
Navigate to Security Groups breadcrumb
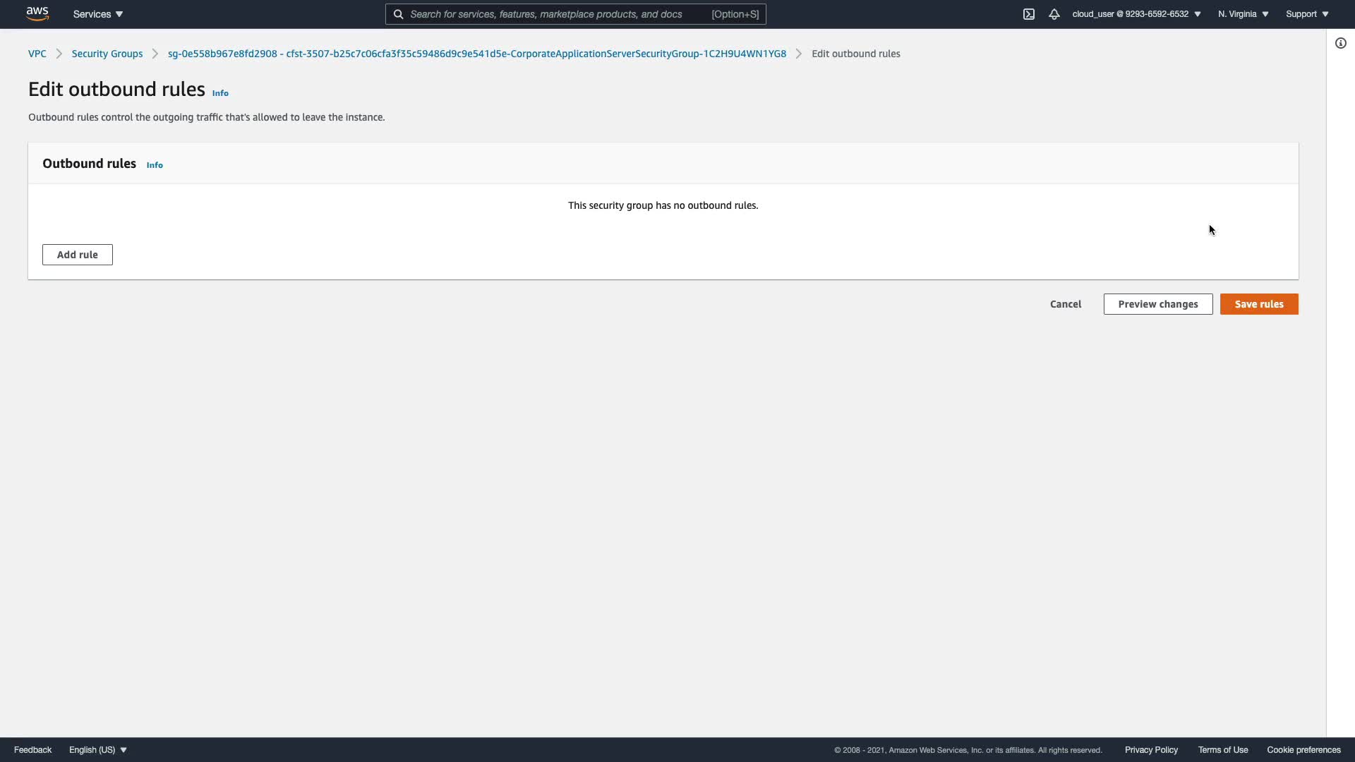(x=107, y=54)
